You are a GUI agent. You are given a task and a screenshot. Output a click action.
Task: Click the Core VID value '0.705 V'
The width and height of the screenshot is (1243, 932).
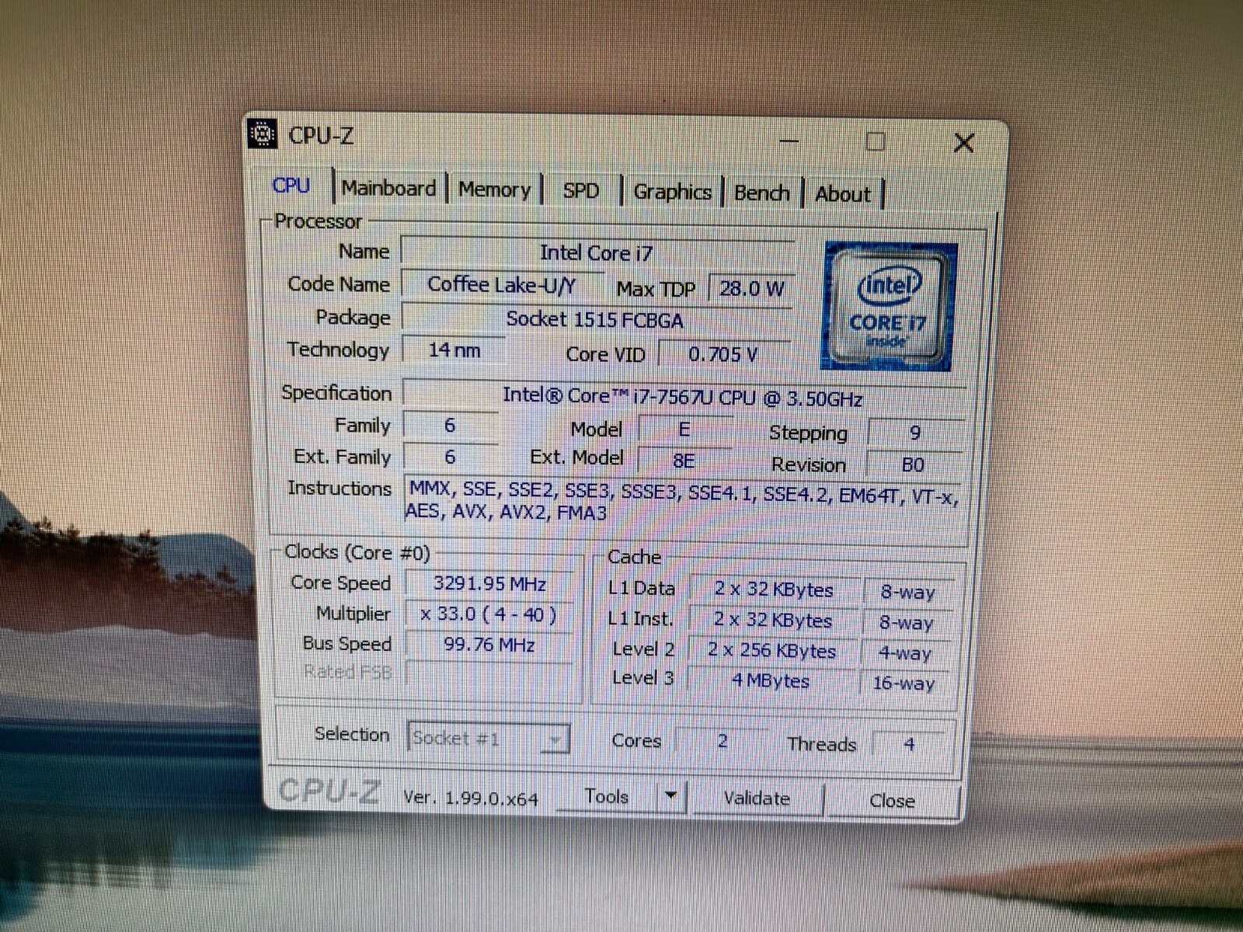[723, 354]
